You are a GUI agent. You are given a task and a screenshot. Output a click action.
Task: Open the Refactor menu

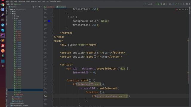click(34, 1)
